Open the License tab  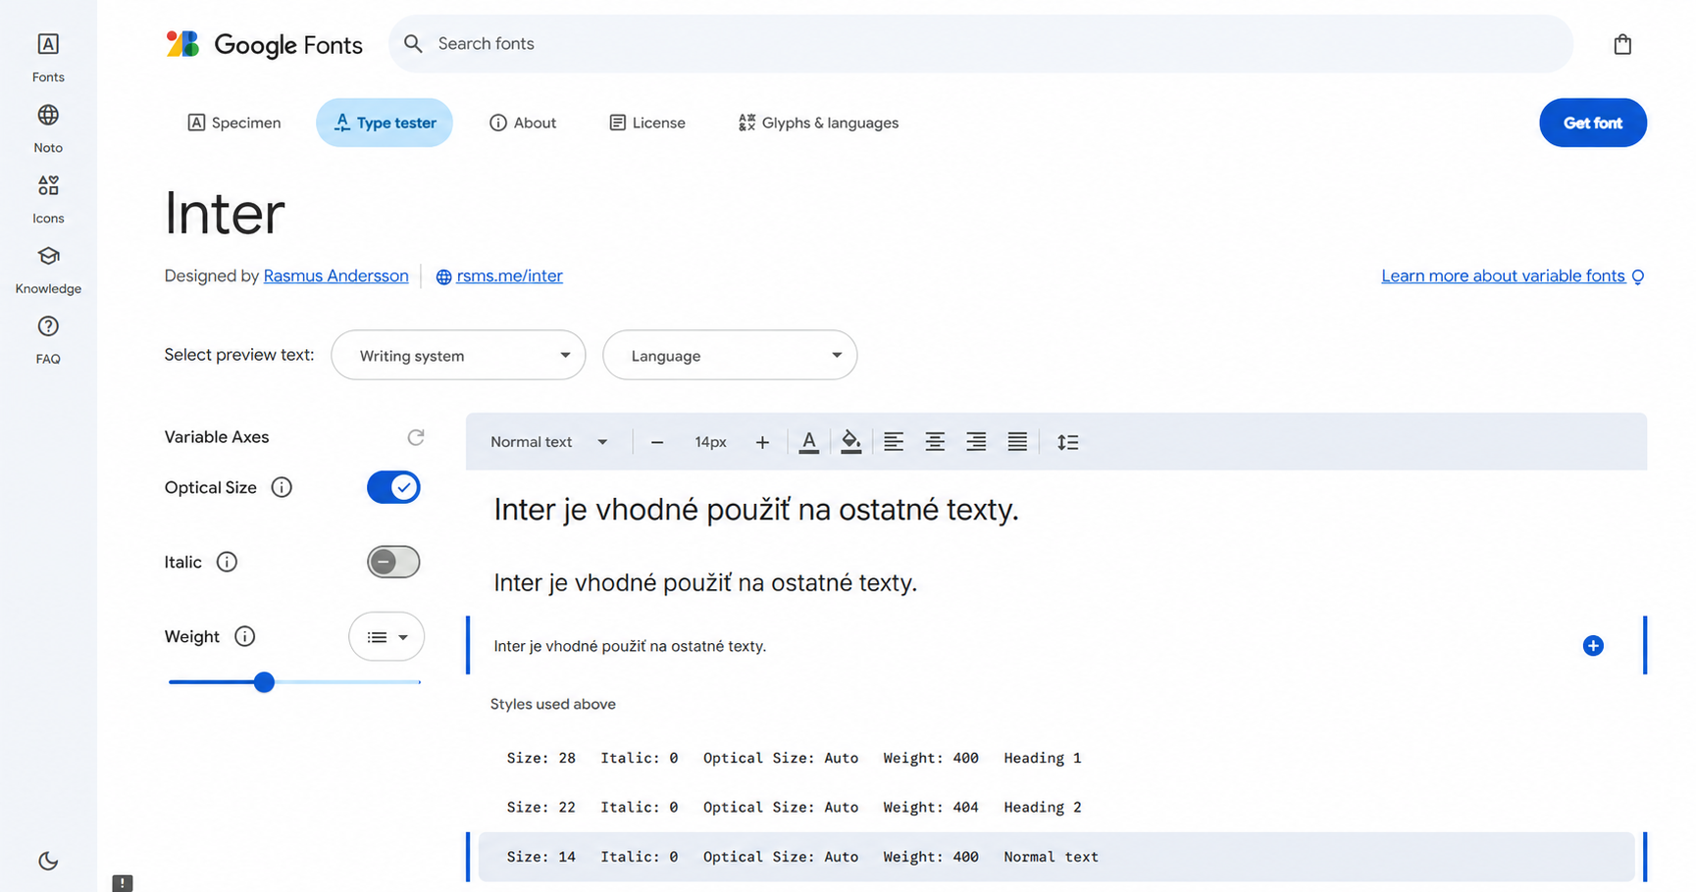647,123
